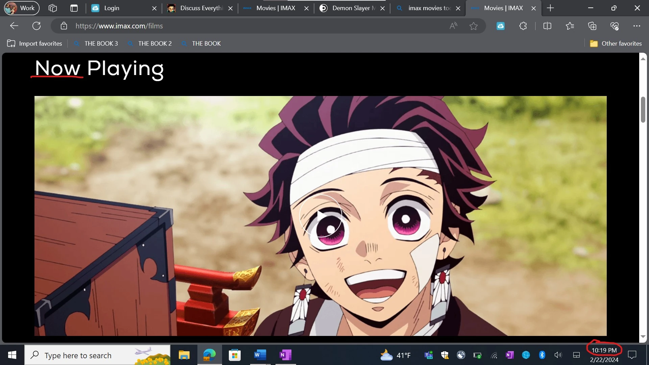Click Read aloud icon in address bar

(453, 26)
